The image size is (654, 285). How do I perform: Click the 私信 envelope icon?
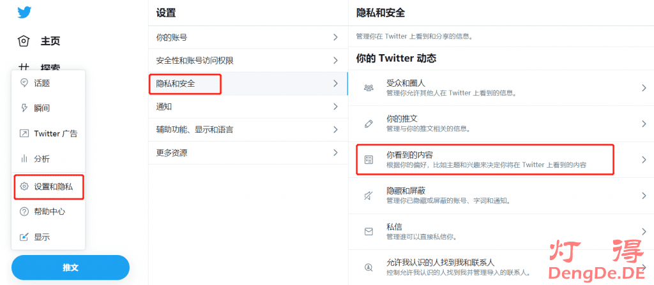[369, 231]
